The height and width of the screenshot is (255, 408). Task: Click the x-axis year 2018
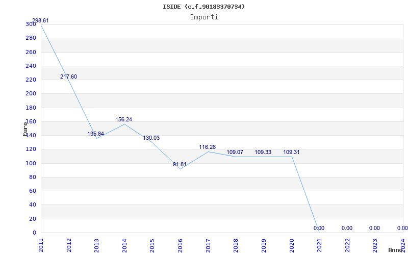[236, 246]
